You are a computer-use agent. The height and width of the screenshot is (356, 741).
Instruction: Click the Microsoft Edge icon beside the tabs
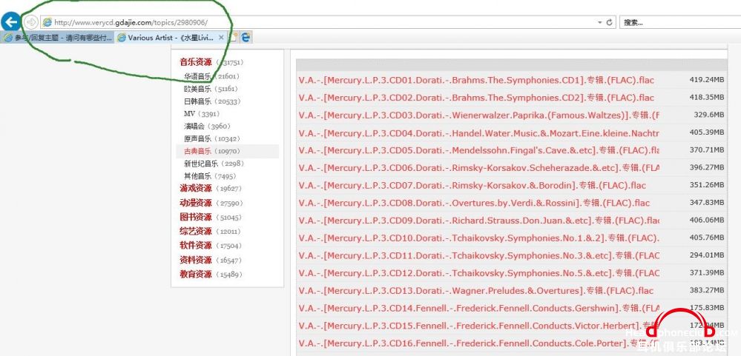(x=246, y=38)
